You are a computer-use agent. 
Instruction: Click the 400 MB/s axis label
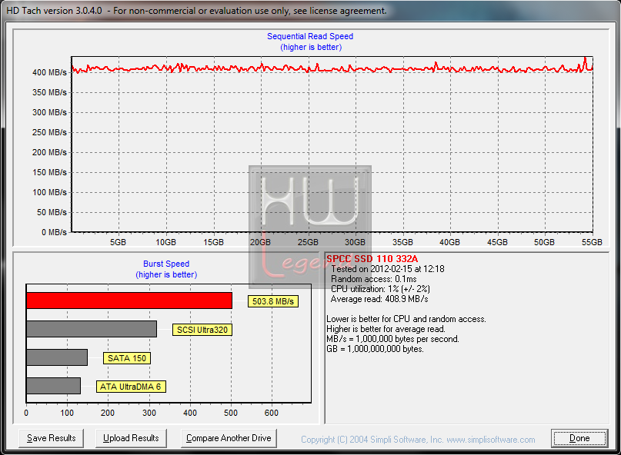point(49,72)
